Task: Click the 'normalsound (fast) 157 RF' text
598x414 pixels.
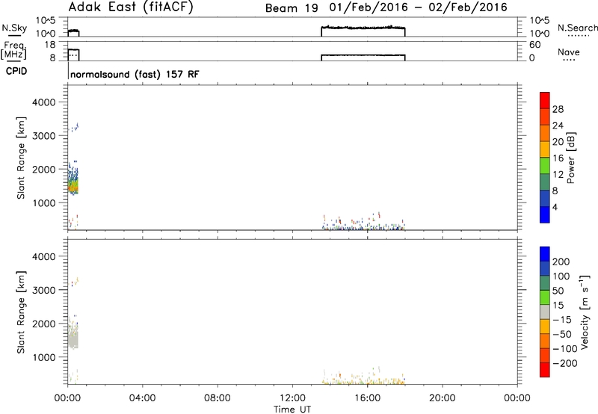Action: point(135,74)
